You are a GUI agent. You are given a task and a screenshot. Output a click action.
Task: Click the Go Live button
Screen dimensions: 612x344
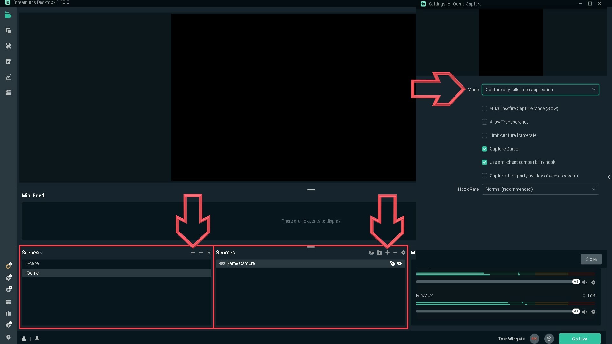pyautogui.click(x=579, y=339)
